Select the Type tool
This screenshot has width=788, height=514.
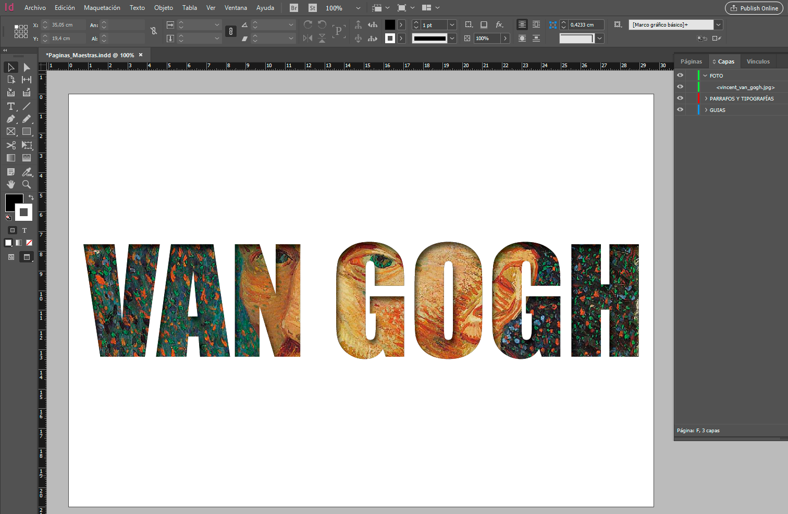[10, 106]
